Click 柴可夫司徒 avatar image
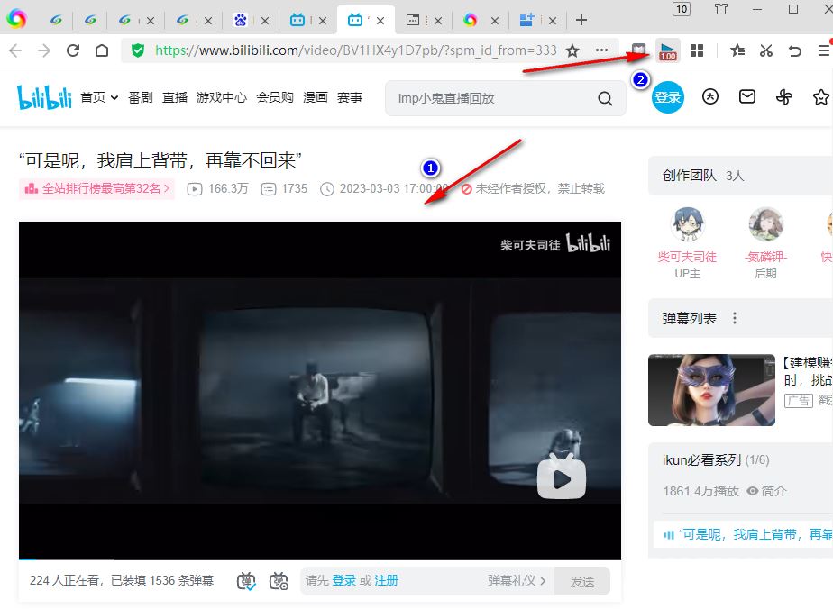The image size is (833, 609). pos(687,224)
